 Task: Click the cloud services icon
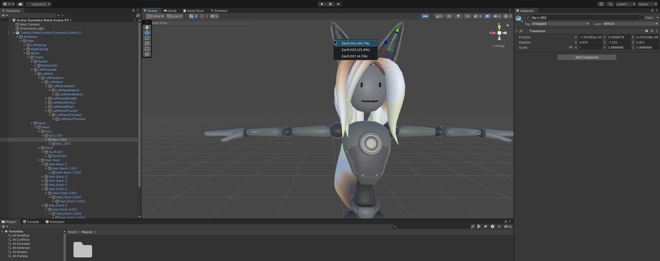pos(20,4)
